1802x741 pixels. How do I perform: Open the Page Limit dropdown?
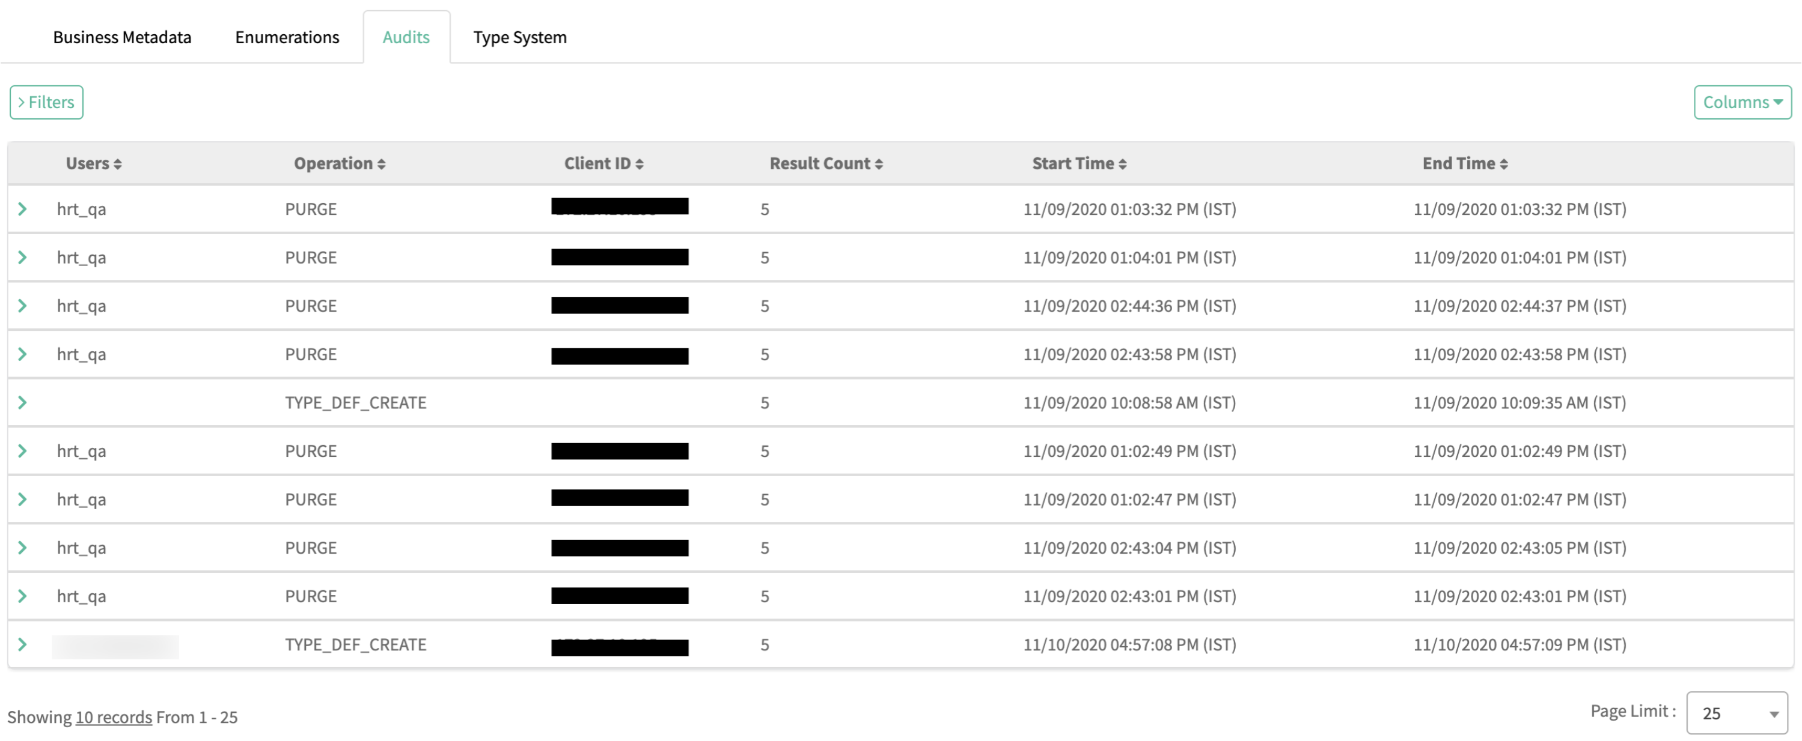click(1736, 713)
